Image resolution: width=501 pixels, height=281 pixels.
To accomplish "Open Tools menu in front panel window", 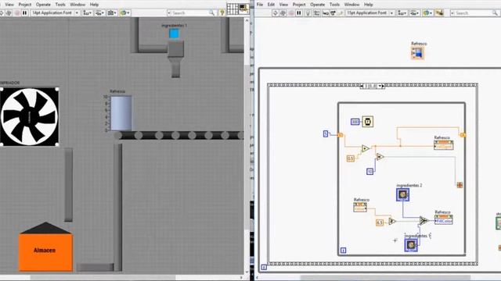I will 60,5.
